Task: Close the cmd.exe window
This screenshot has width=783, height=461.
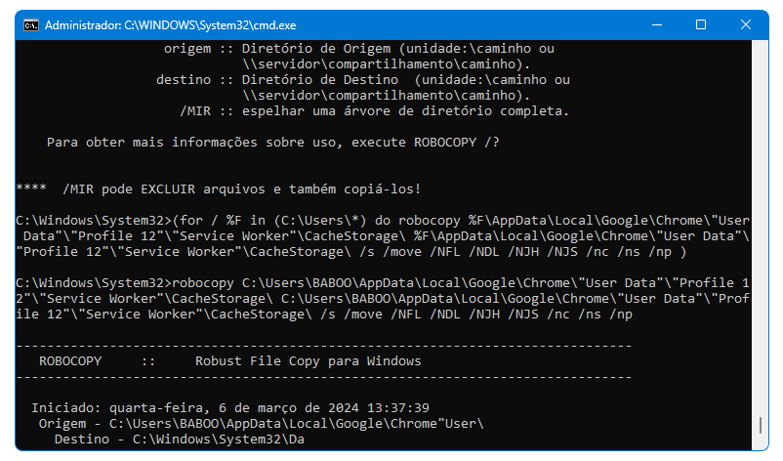Action: click(x=746, y=24)
